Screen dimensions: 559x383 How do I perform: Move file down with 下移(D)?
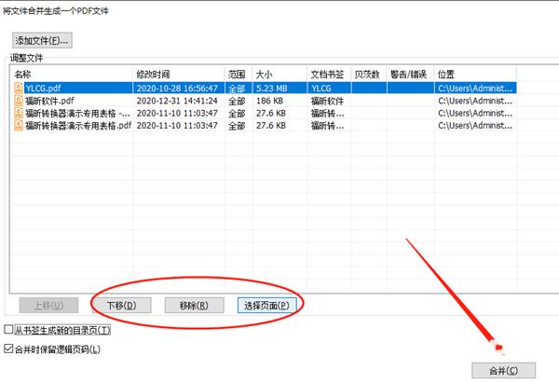coord(121,306)
